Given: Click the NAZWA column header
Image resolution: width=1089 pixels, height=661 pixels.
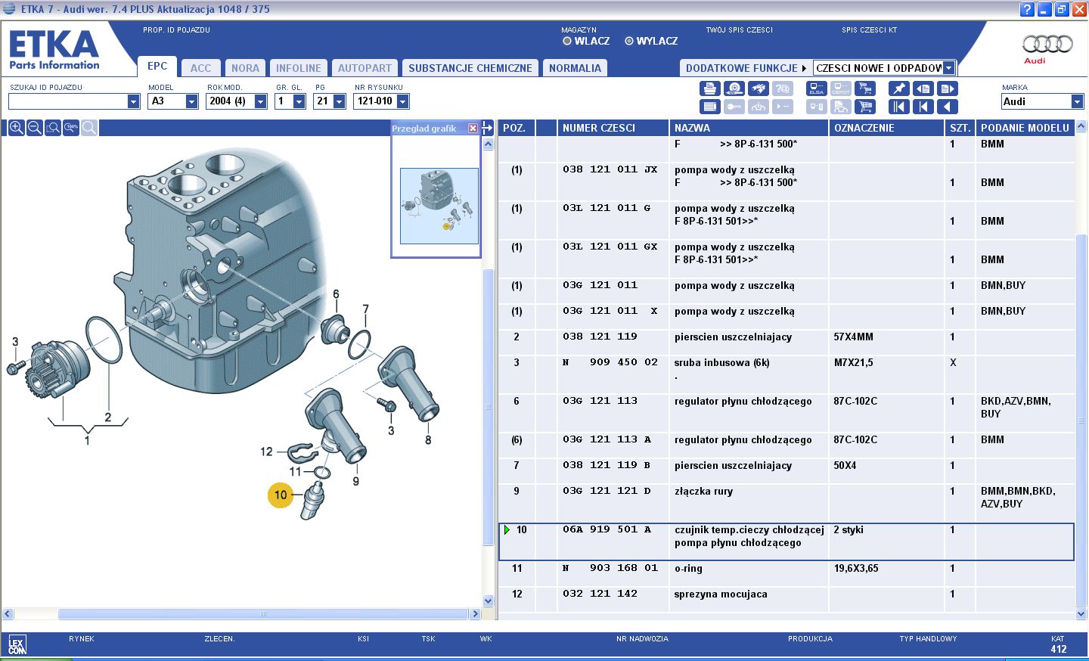Looking at the screenshot, I should pyautogui.click(x=749, y=128).
